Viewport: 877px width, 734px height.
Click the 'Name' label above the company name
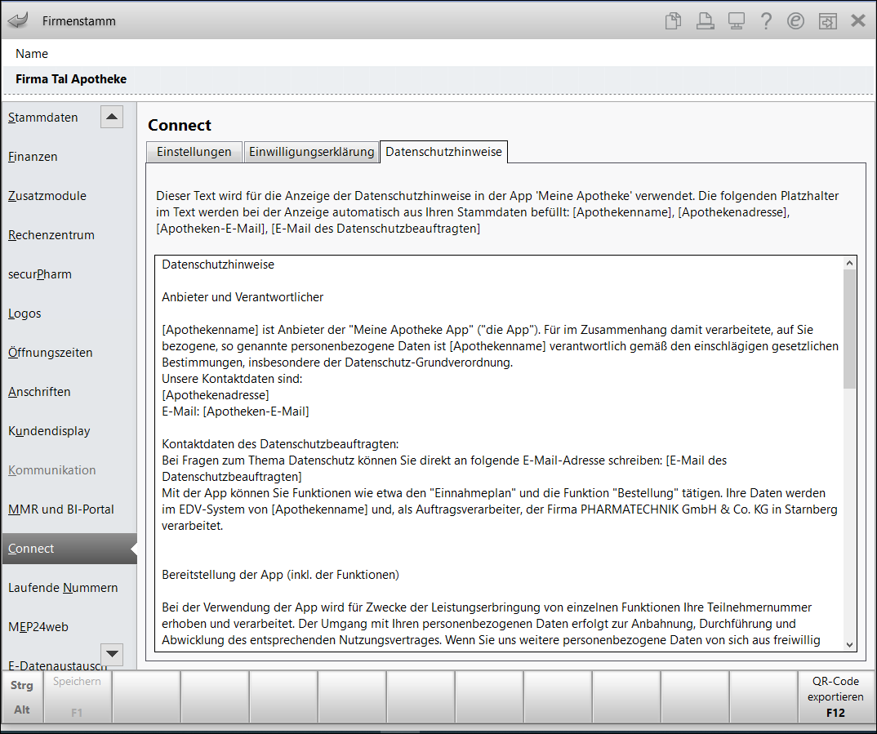pos(32,54)
